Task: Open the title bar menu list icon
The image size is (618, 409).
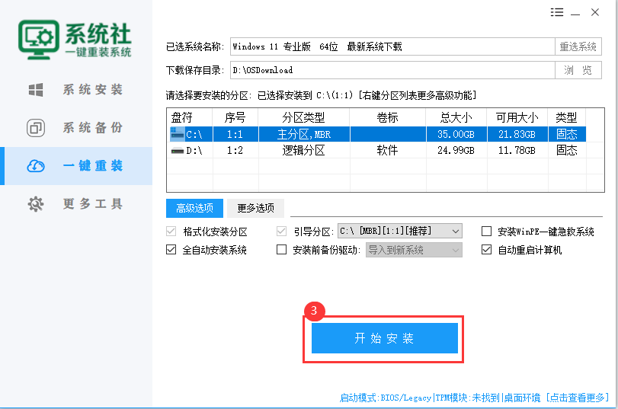Action: coord(557,12)
